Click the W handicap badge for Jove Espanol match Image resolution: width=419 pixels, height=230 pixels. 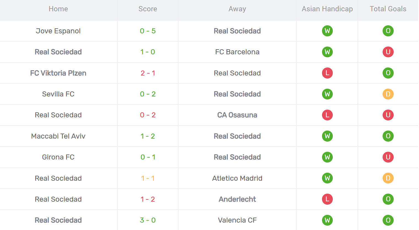tap(327, 31)
